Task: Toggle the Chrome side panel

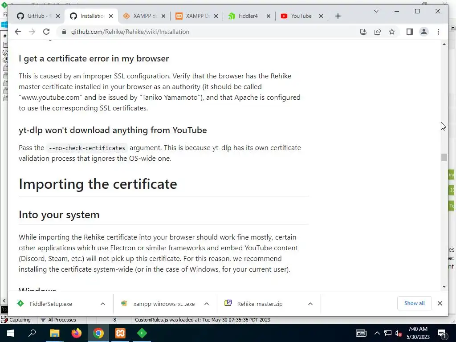Action: (410, 32)
